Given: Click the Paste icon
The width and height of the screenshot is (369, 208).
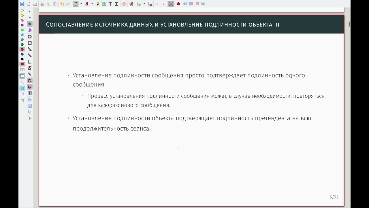Looking at the screenshot, I should coord(54,4).
